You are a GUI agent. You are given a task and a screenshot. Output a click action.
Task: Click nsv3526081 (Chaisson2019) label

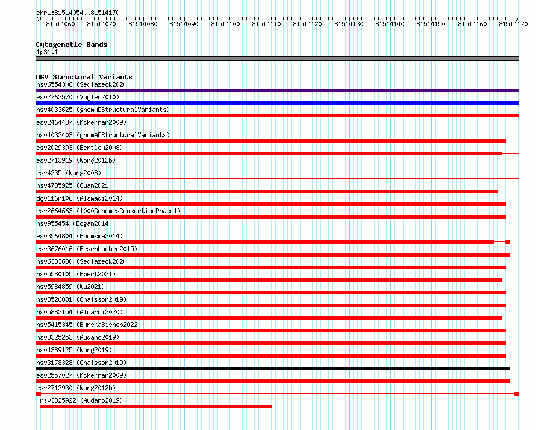[81, 299]
